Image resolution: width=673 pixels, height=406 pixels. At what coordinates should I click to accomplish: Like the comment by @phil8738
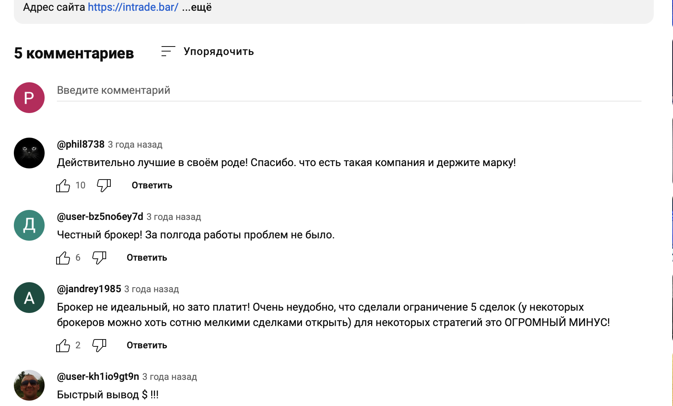[x=63, y=186]
